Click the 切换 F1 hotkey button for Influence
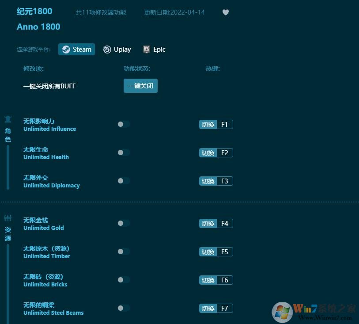This screenshot has height=324, width=359. [215, 124]
